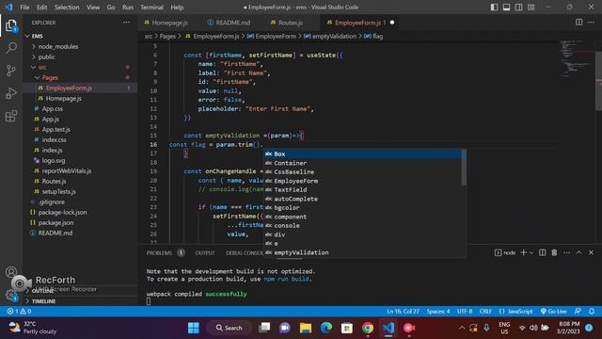Open package.json in the explorer
The image size is (602, 339).
pos(55,222)
